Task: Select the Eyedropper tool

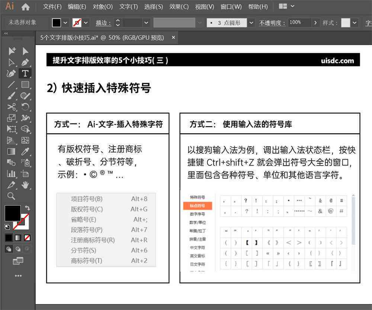Action: point(25,151)
